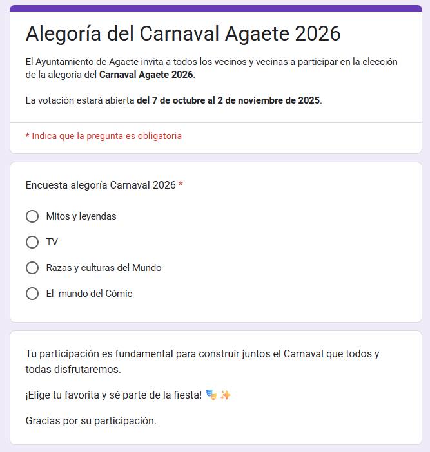Click the "Tu participación es fundamental" paragraph

[x=202, y=361]
